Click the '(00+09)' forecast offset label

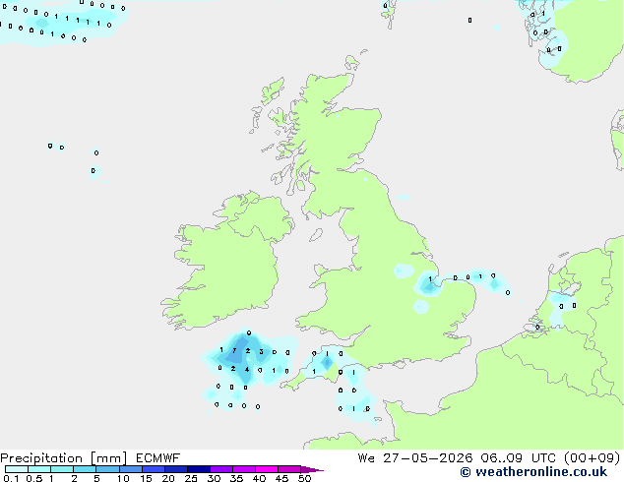pos(593,458)
